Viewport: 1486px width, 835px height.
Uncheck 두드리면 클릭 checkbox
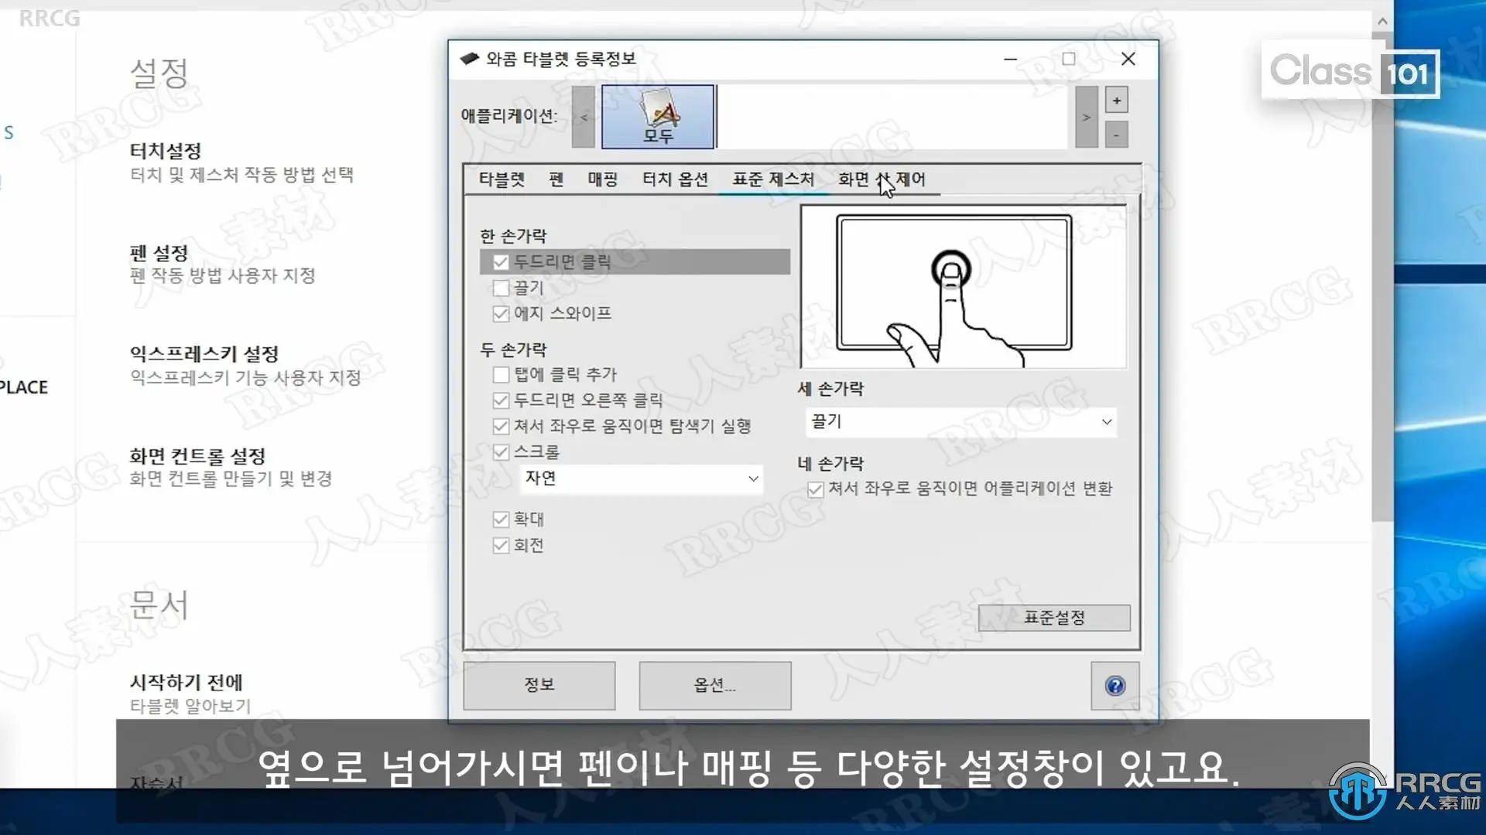501,262
